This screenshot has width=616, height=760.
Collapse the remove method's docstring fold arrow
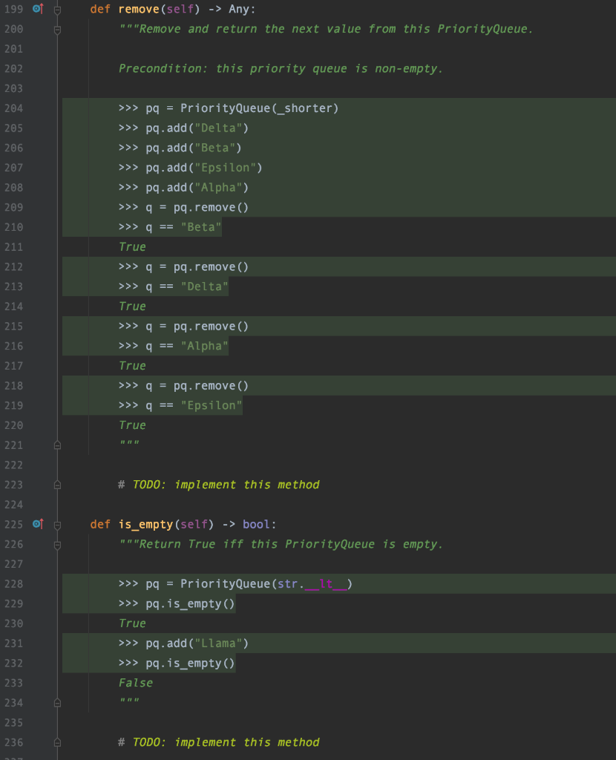tap(59, 28)
